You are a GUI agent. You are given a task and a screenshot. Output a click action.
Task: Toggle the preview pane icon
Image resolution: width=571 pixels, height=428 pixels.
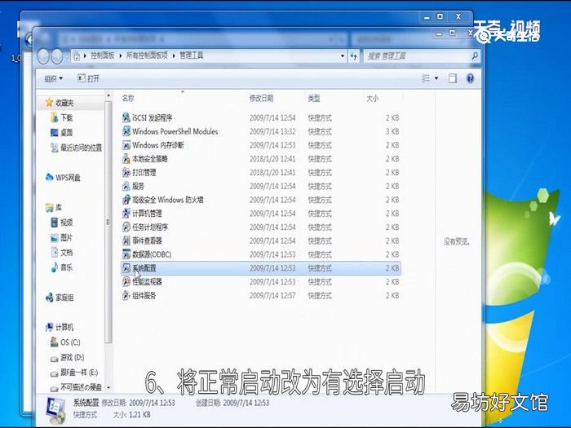click(452, 78)
